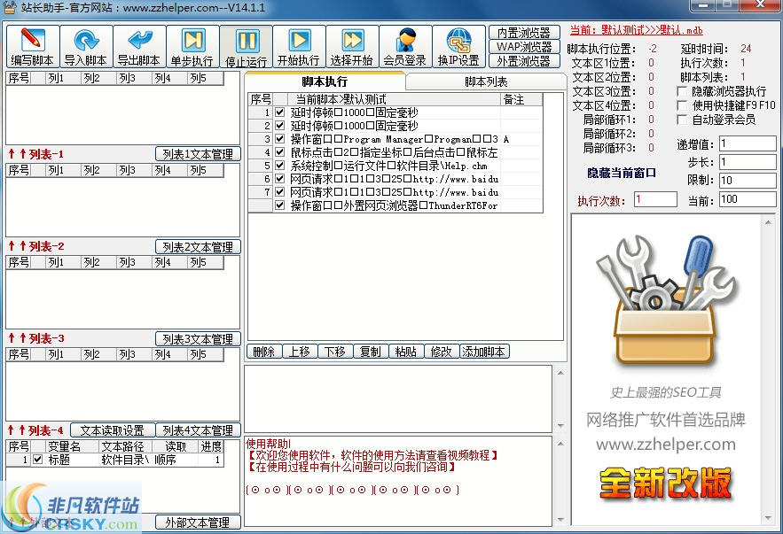The image size is (783, 534).
Task: Switch to 脚本列表 tab
Action: [x=486, y=82]
